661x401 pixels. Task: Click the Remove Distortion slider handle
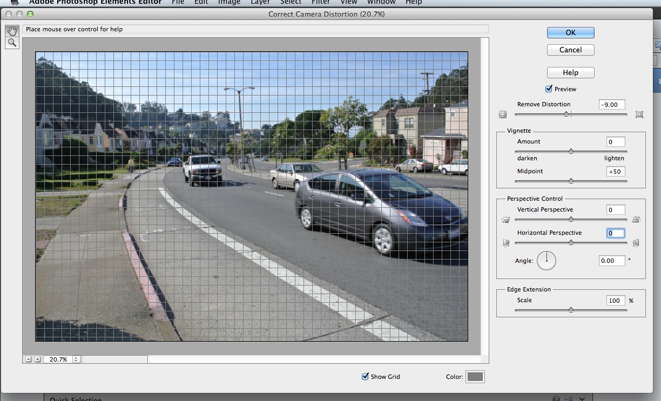pyautogui.click(x=566, y=114)
